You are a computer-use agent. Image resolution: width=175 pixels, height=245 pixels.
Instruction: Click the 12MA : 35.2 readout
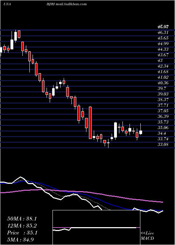(22, 226)
